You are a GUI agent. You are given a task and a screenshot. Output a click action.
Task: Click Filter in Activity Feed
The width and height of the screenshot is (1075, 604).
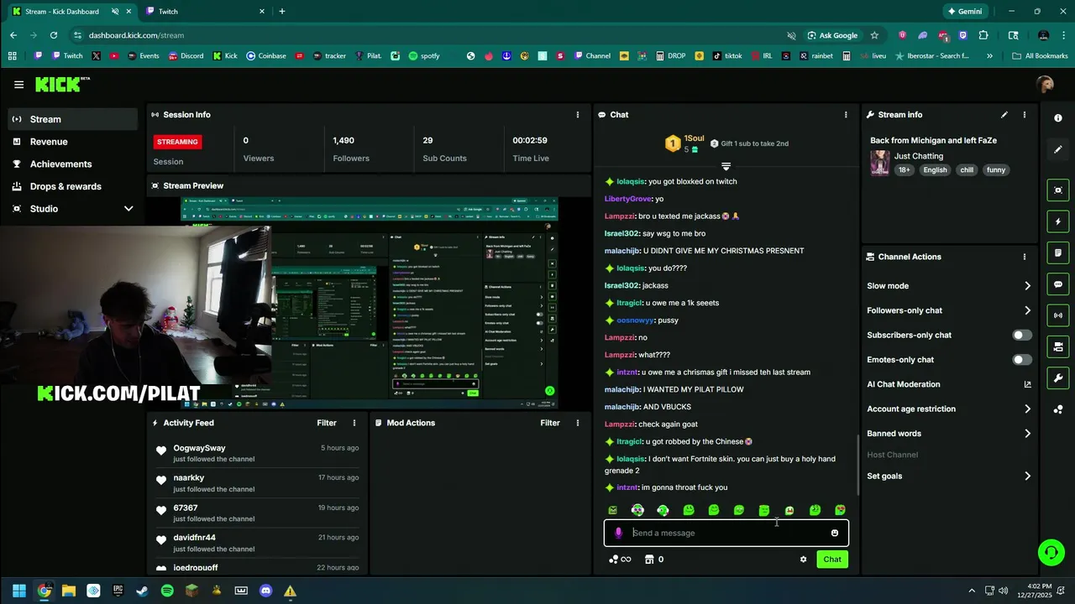(x=327, y=423)
